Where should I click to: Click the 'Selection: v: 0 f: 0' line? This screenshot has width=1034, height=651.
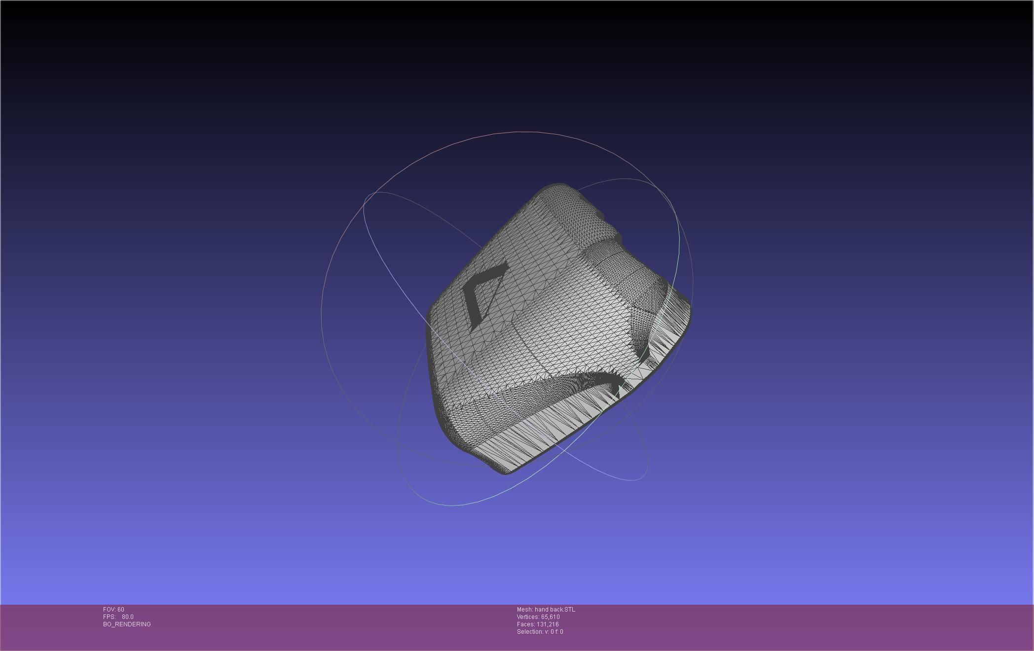click(540, 632)
